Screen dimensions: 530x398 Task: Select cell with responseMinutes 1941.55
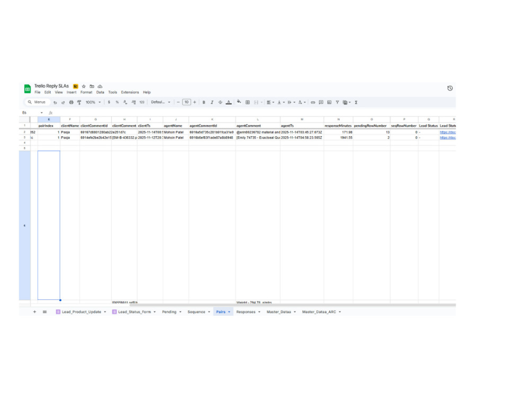[338, 137]
